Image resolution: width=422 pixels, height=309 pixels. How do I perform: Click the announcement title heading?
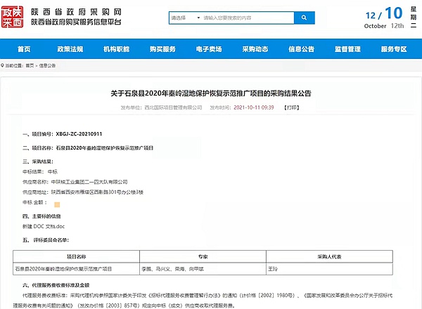211,93
